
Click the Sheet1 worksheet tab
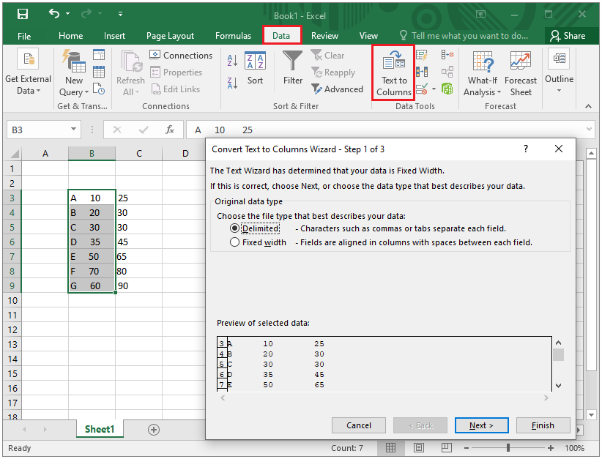(x=100, y=430)
